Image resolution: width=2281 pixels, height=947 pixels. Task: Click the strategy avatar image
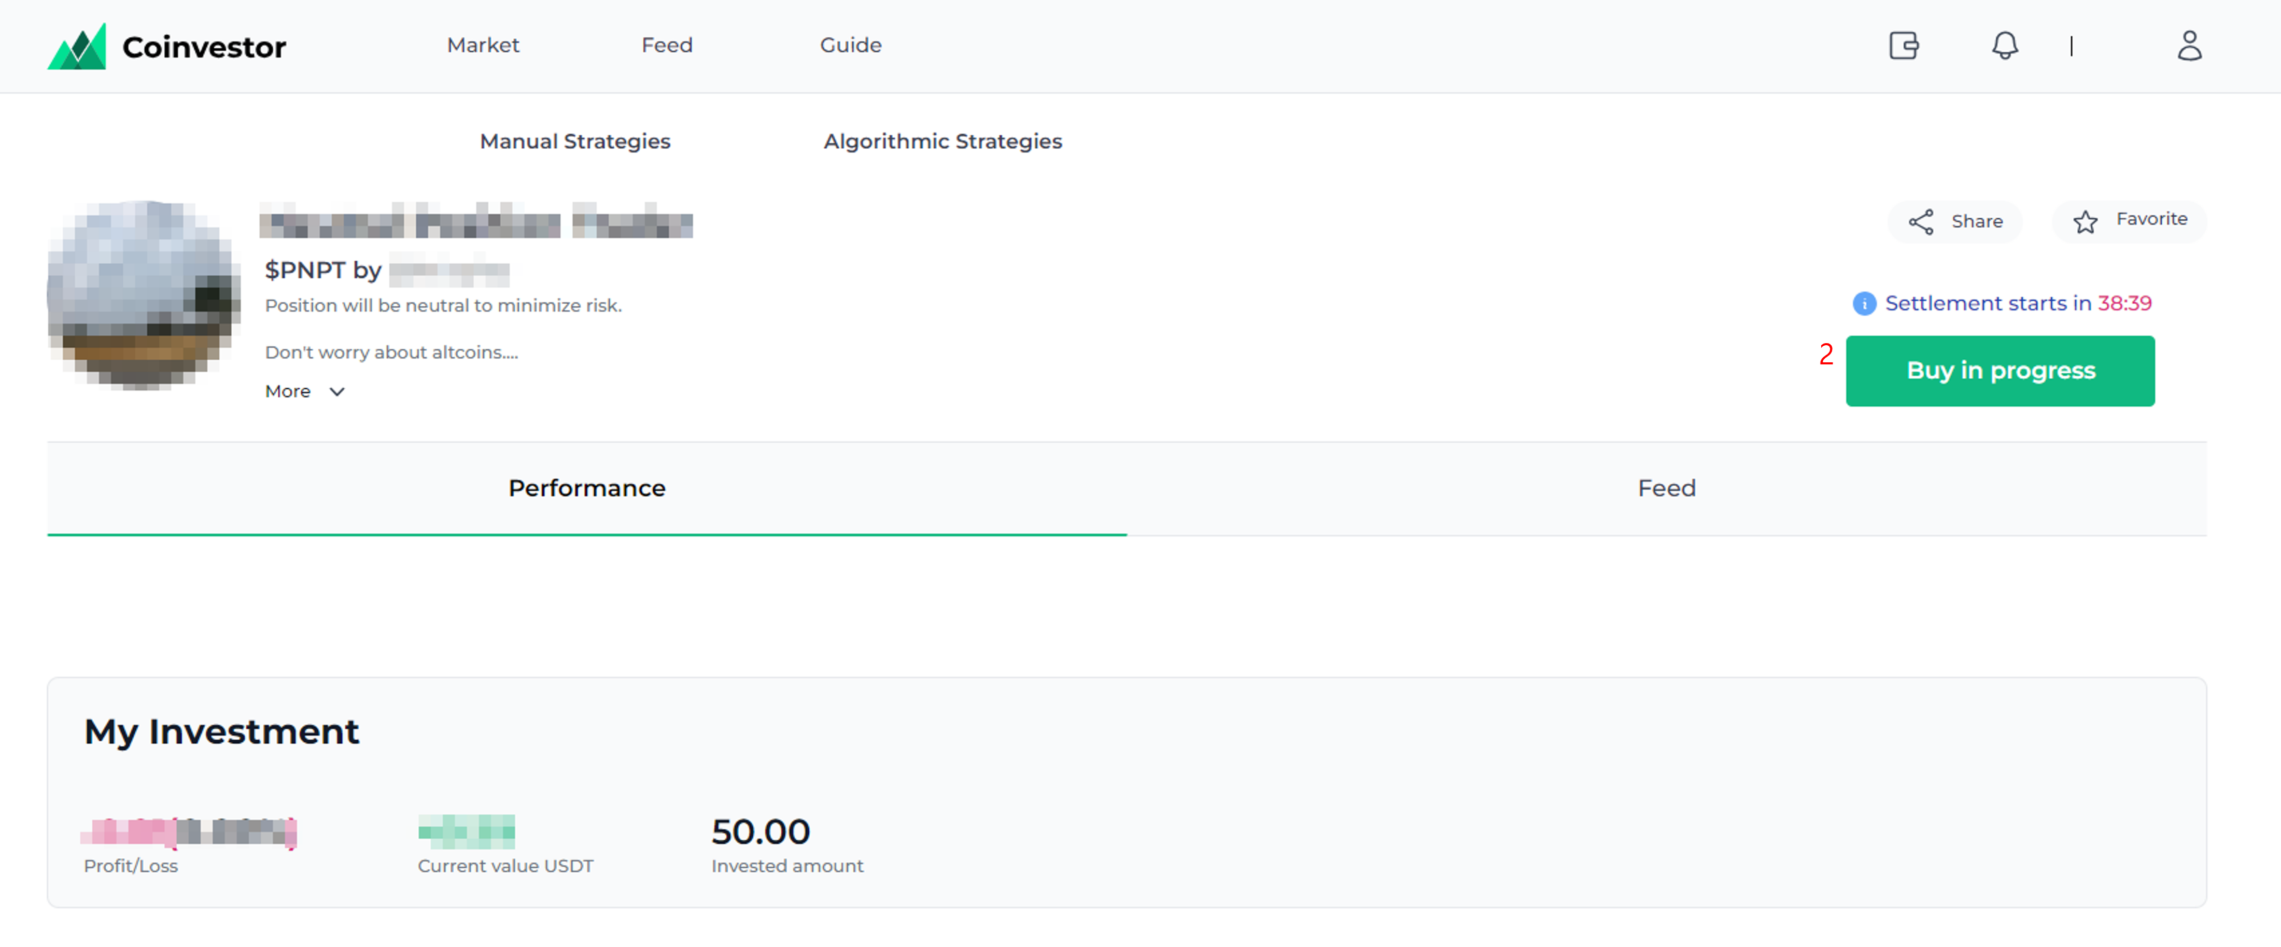tap(144, 295)
